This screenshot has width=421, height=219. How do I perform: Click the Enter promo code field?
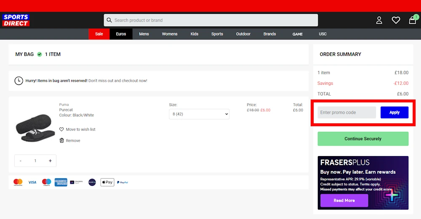click(346, 112)
